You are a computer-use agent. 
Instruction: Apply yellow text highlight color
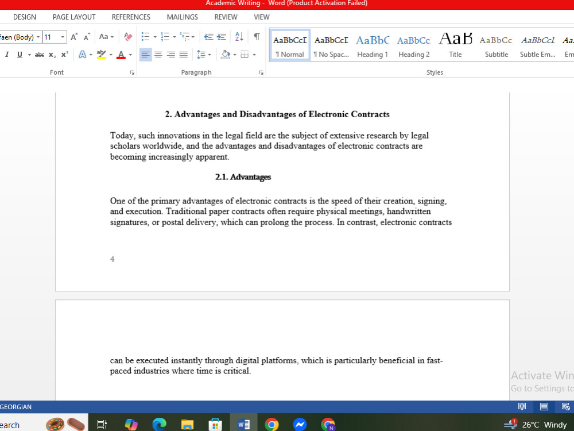102,55
